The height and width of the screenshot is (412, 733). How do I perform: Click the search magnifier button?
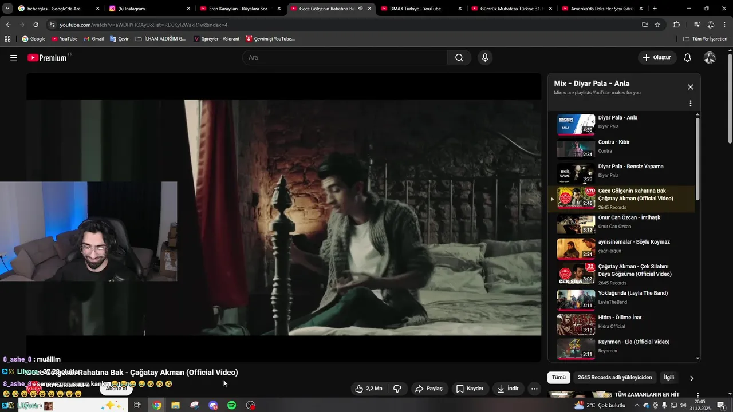pyautogui.click(x=459, y=58)
